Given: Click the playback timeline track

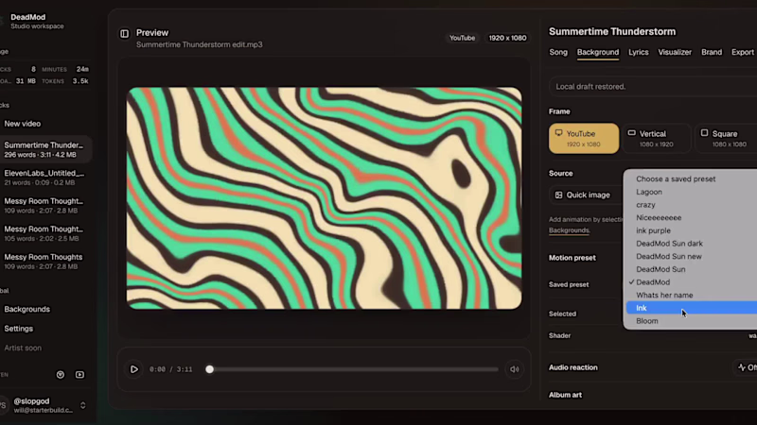Looking at the screenshot, I should [353, 369].
